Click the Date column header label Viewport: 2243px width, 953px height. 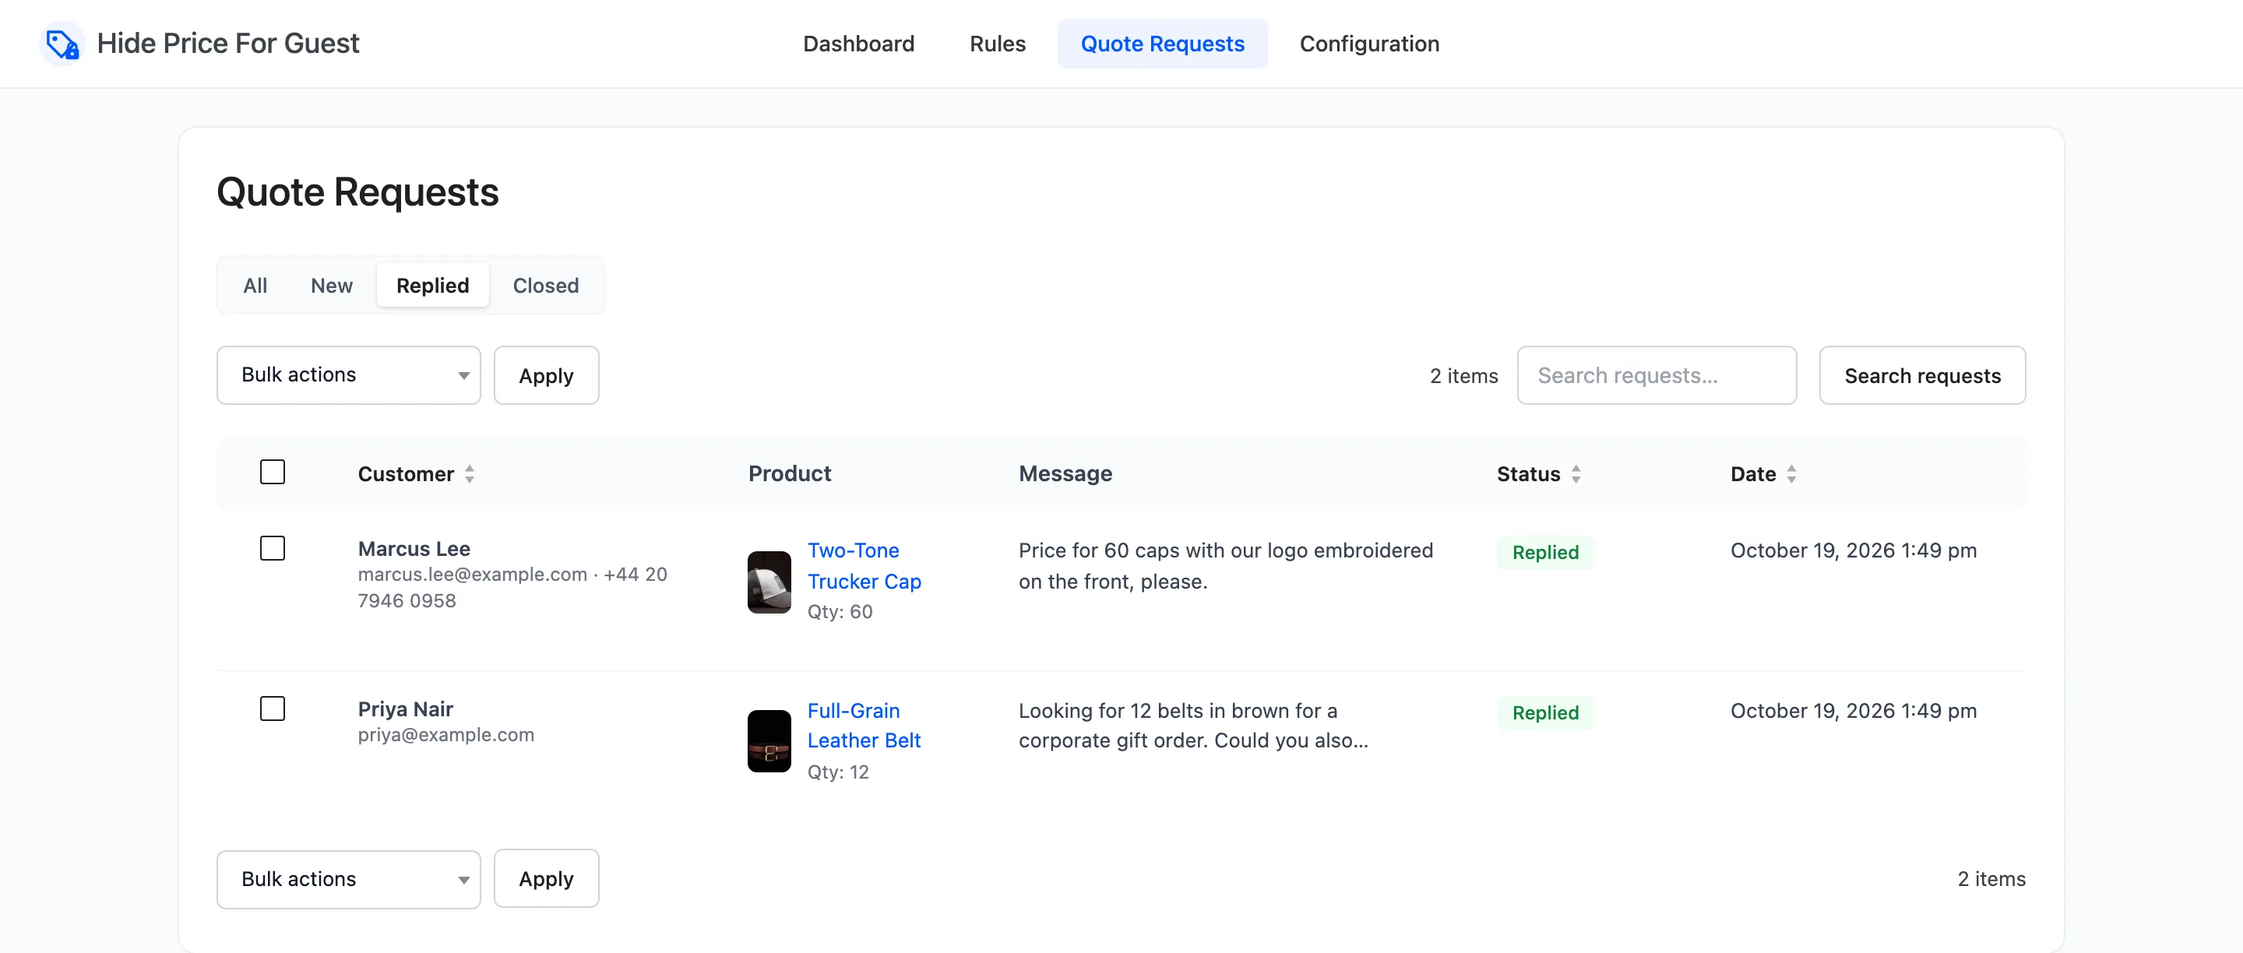pos(1753,474)
